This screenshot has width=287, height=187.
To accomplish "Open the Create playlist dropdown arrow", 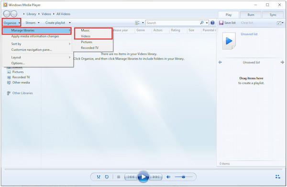I will point(70,23).
